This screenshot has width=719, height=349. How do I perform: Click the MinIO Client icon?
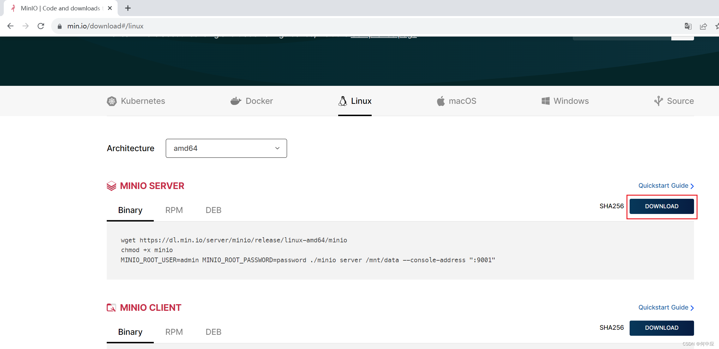point(111,308)
